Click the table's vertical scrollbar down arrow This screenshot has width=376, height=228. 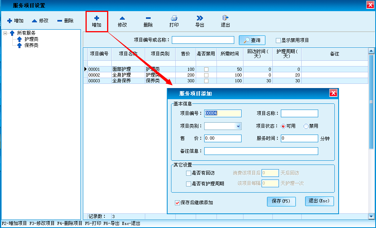pyautogui.click(x=371, y=216)
